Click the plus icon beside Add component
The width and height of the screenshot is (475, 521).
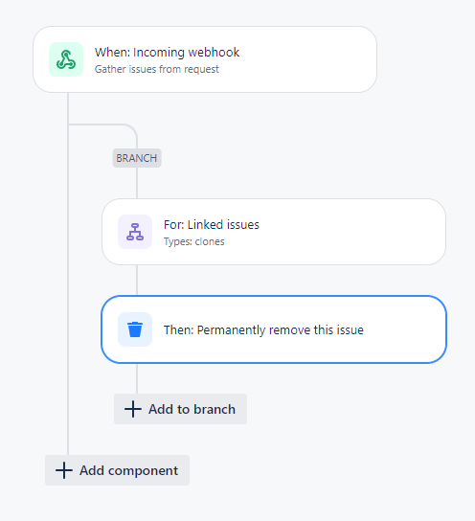click(64, 470)
